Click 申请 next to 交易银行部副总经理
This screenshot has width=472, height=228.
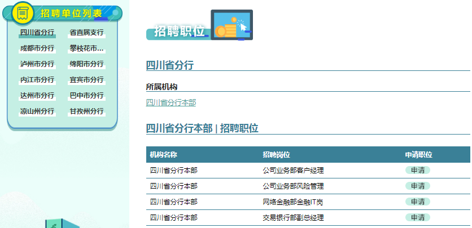(417, 218)
